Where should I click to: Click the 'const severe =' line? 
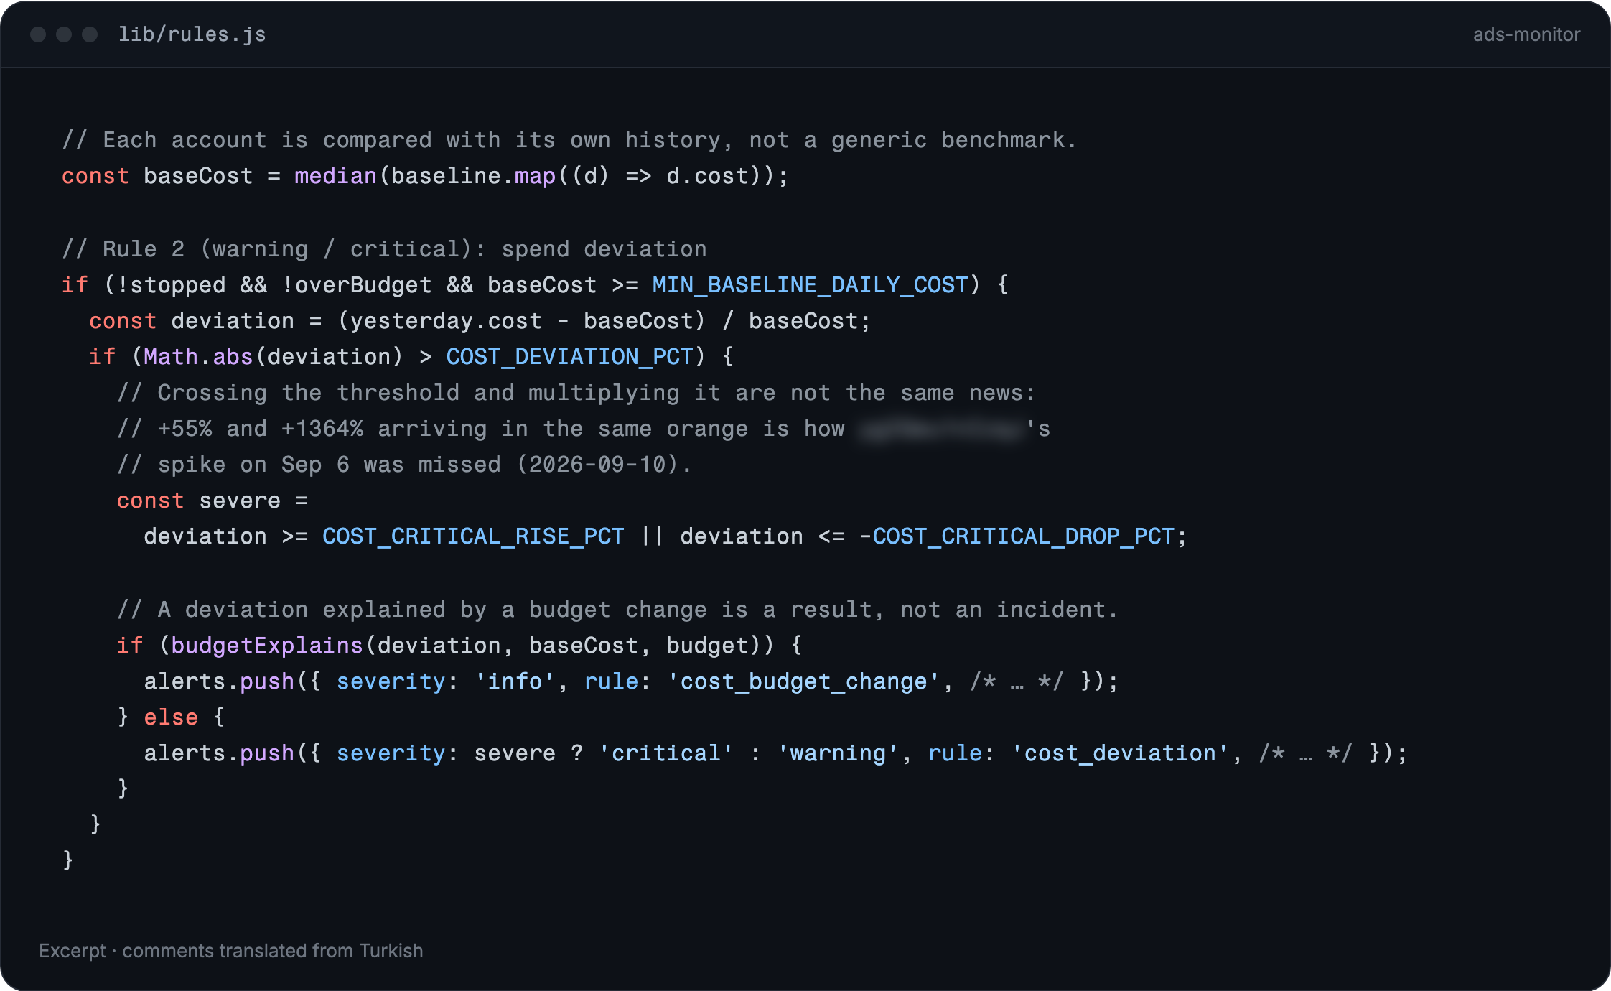point(213,501)
